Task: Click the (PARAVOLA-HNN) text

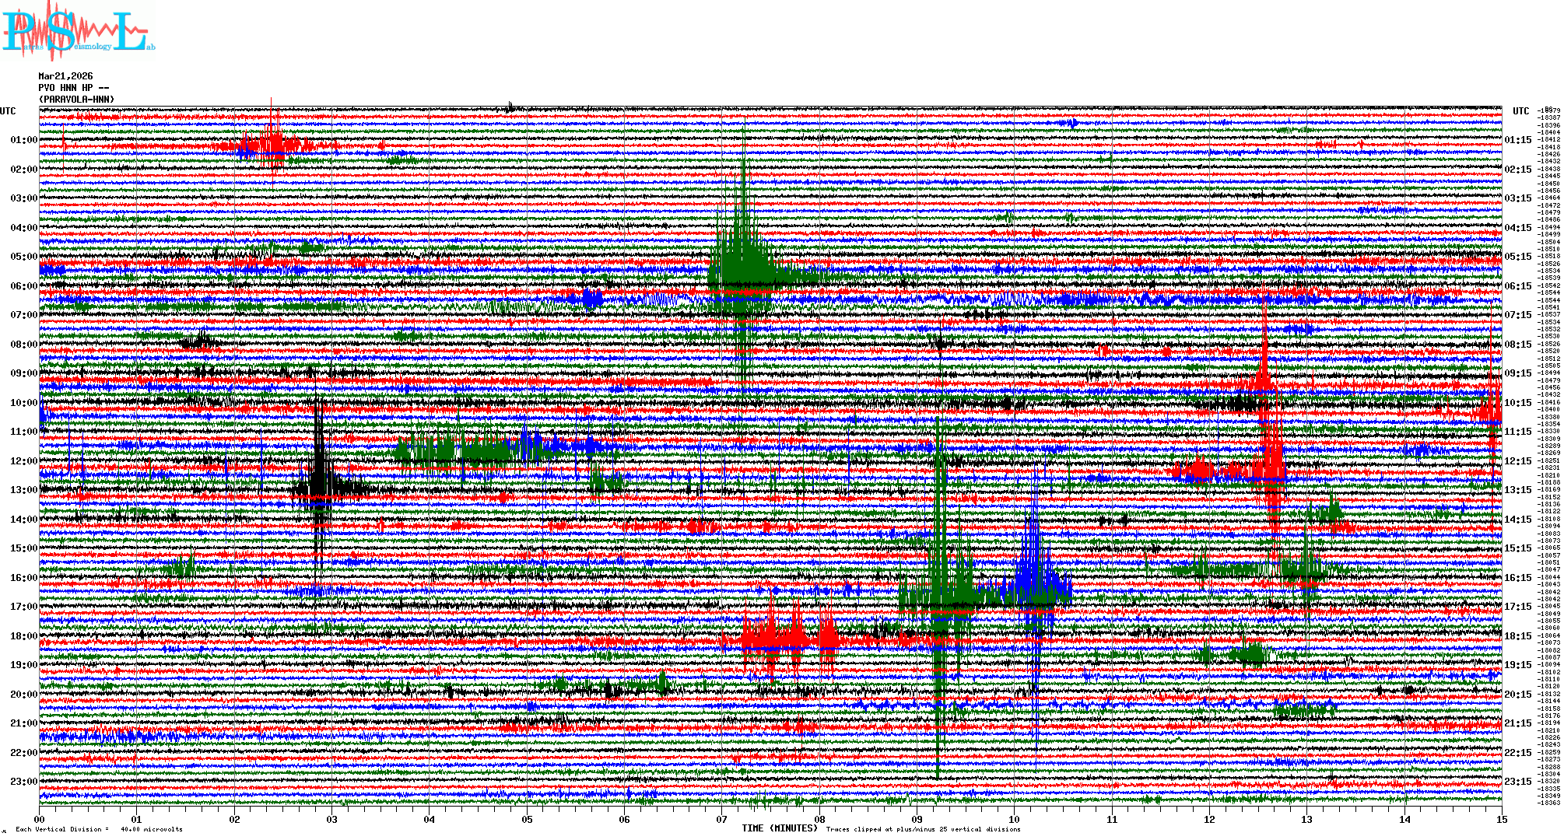Action: click(x=76, y=100)
